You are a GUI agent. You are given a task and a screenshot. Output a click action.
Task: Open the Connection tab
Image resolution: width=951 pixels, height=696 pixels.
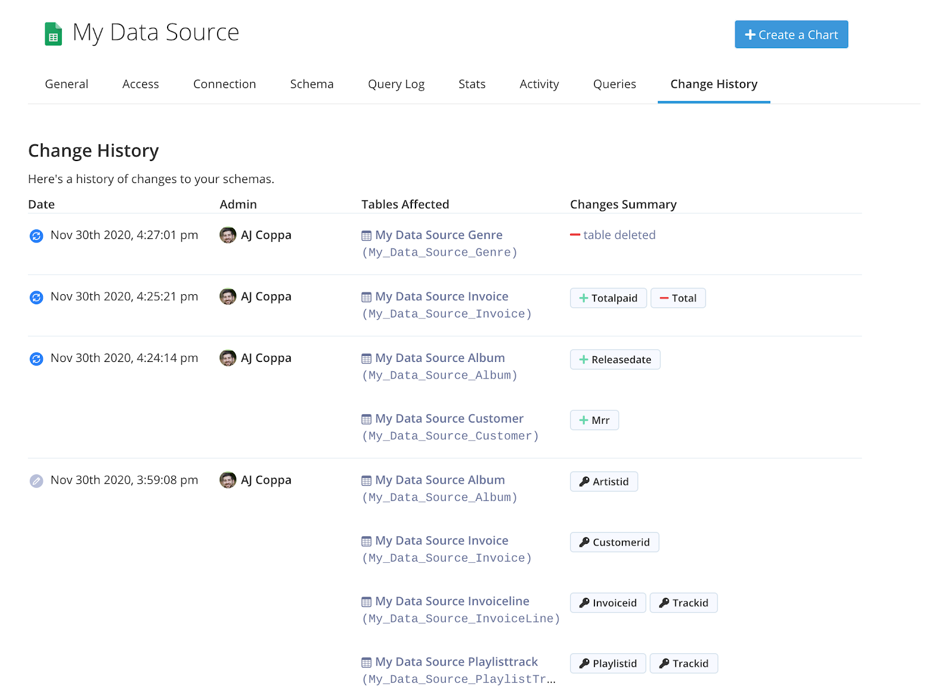pyautogui.click(x=225, y=84)
